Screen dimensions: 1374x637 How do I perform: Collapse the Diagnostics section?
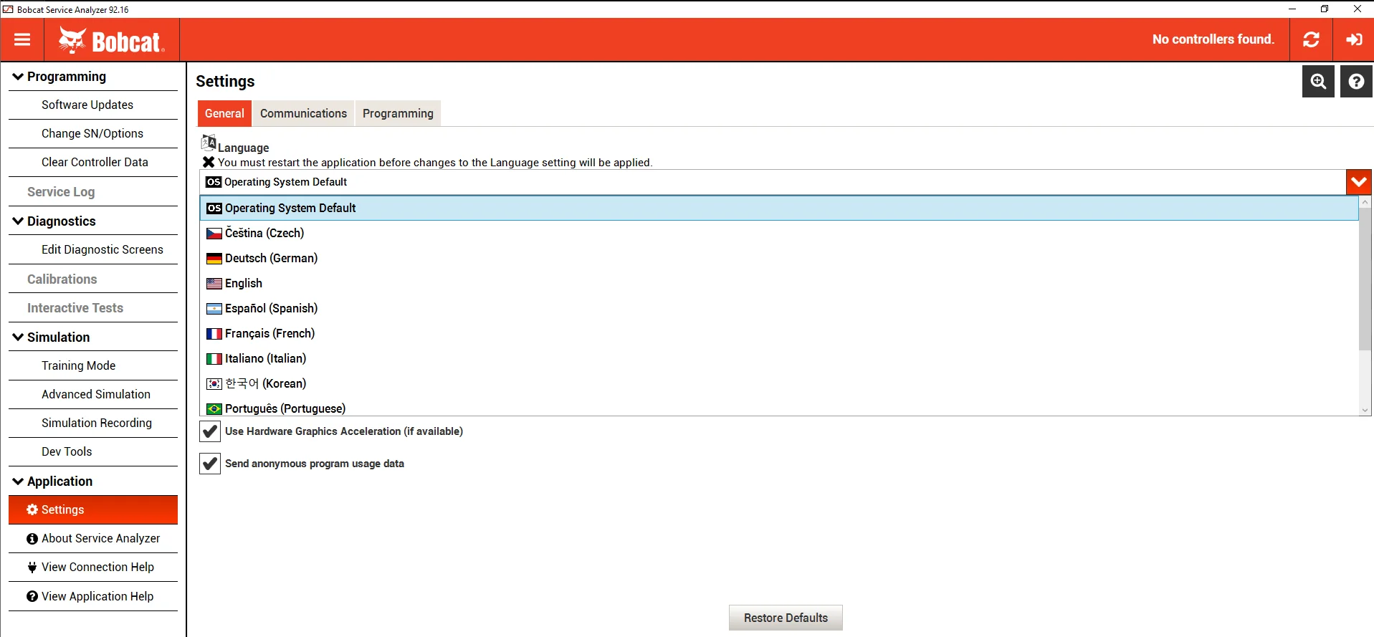(18, 221)
